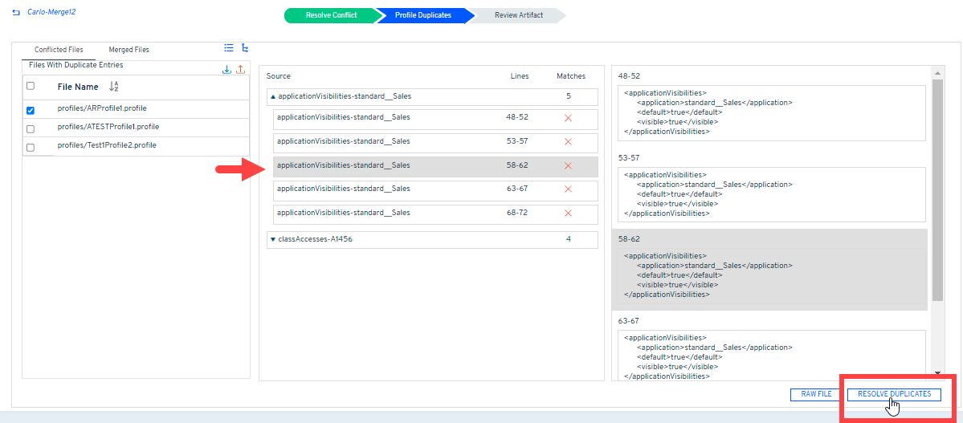Check the profiles/Test1Profile2.profile checkbox
Viewport: 963px width, 423px height.
point(31,148)
